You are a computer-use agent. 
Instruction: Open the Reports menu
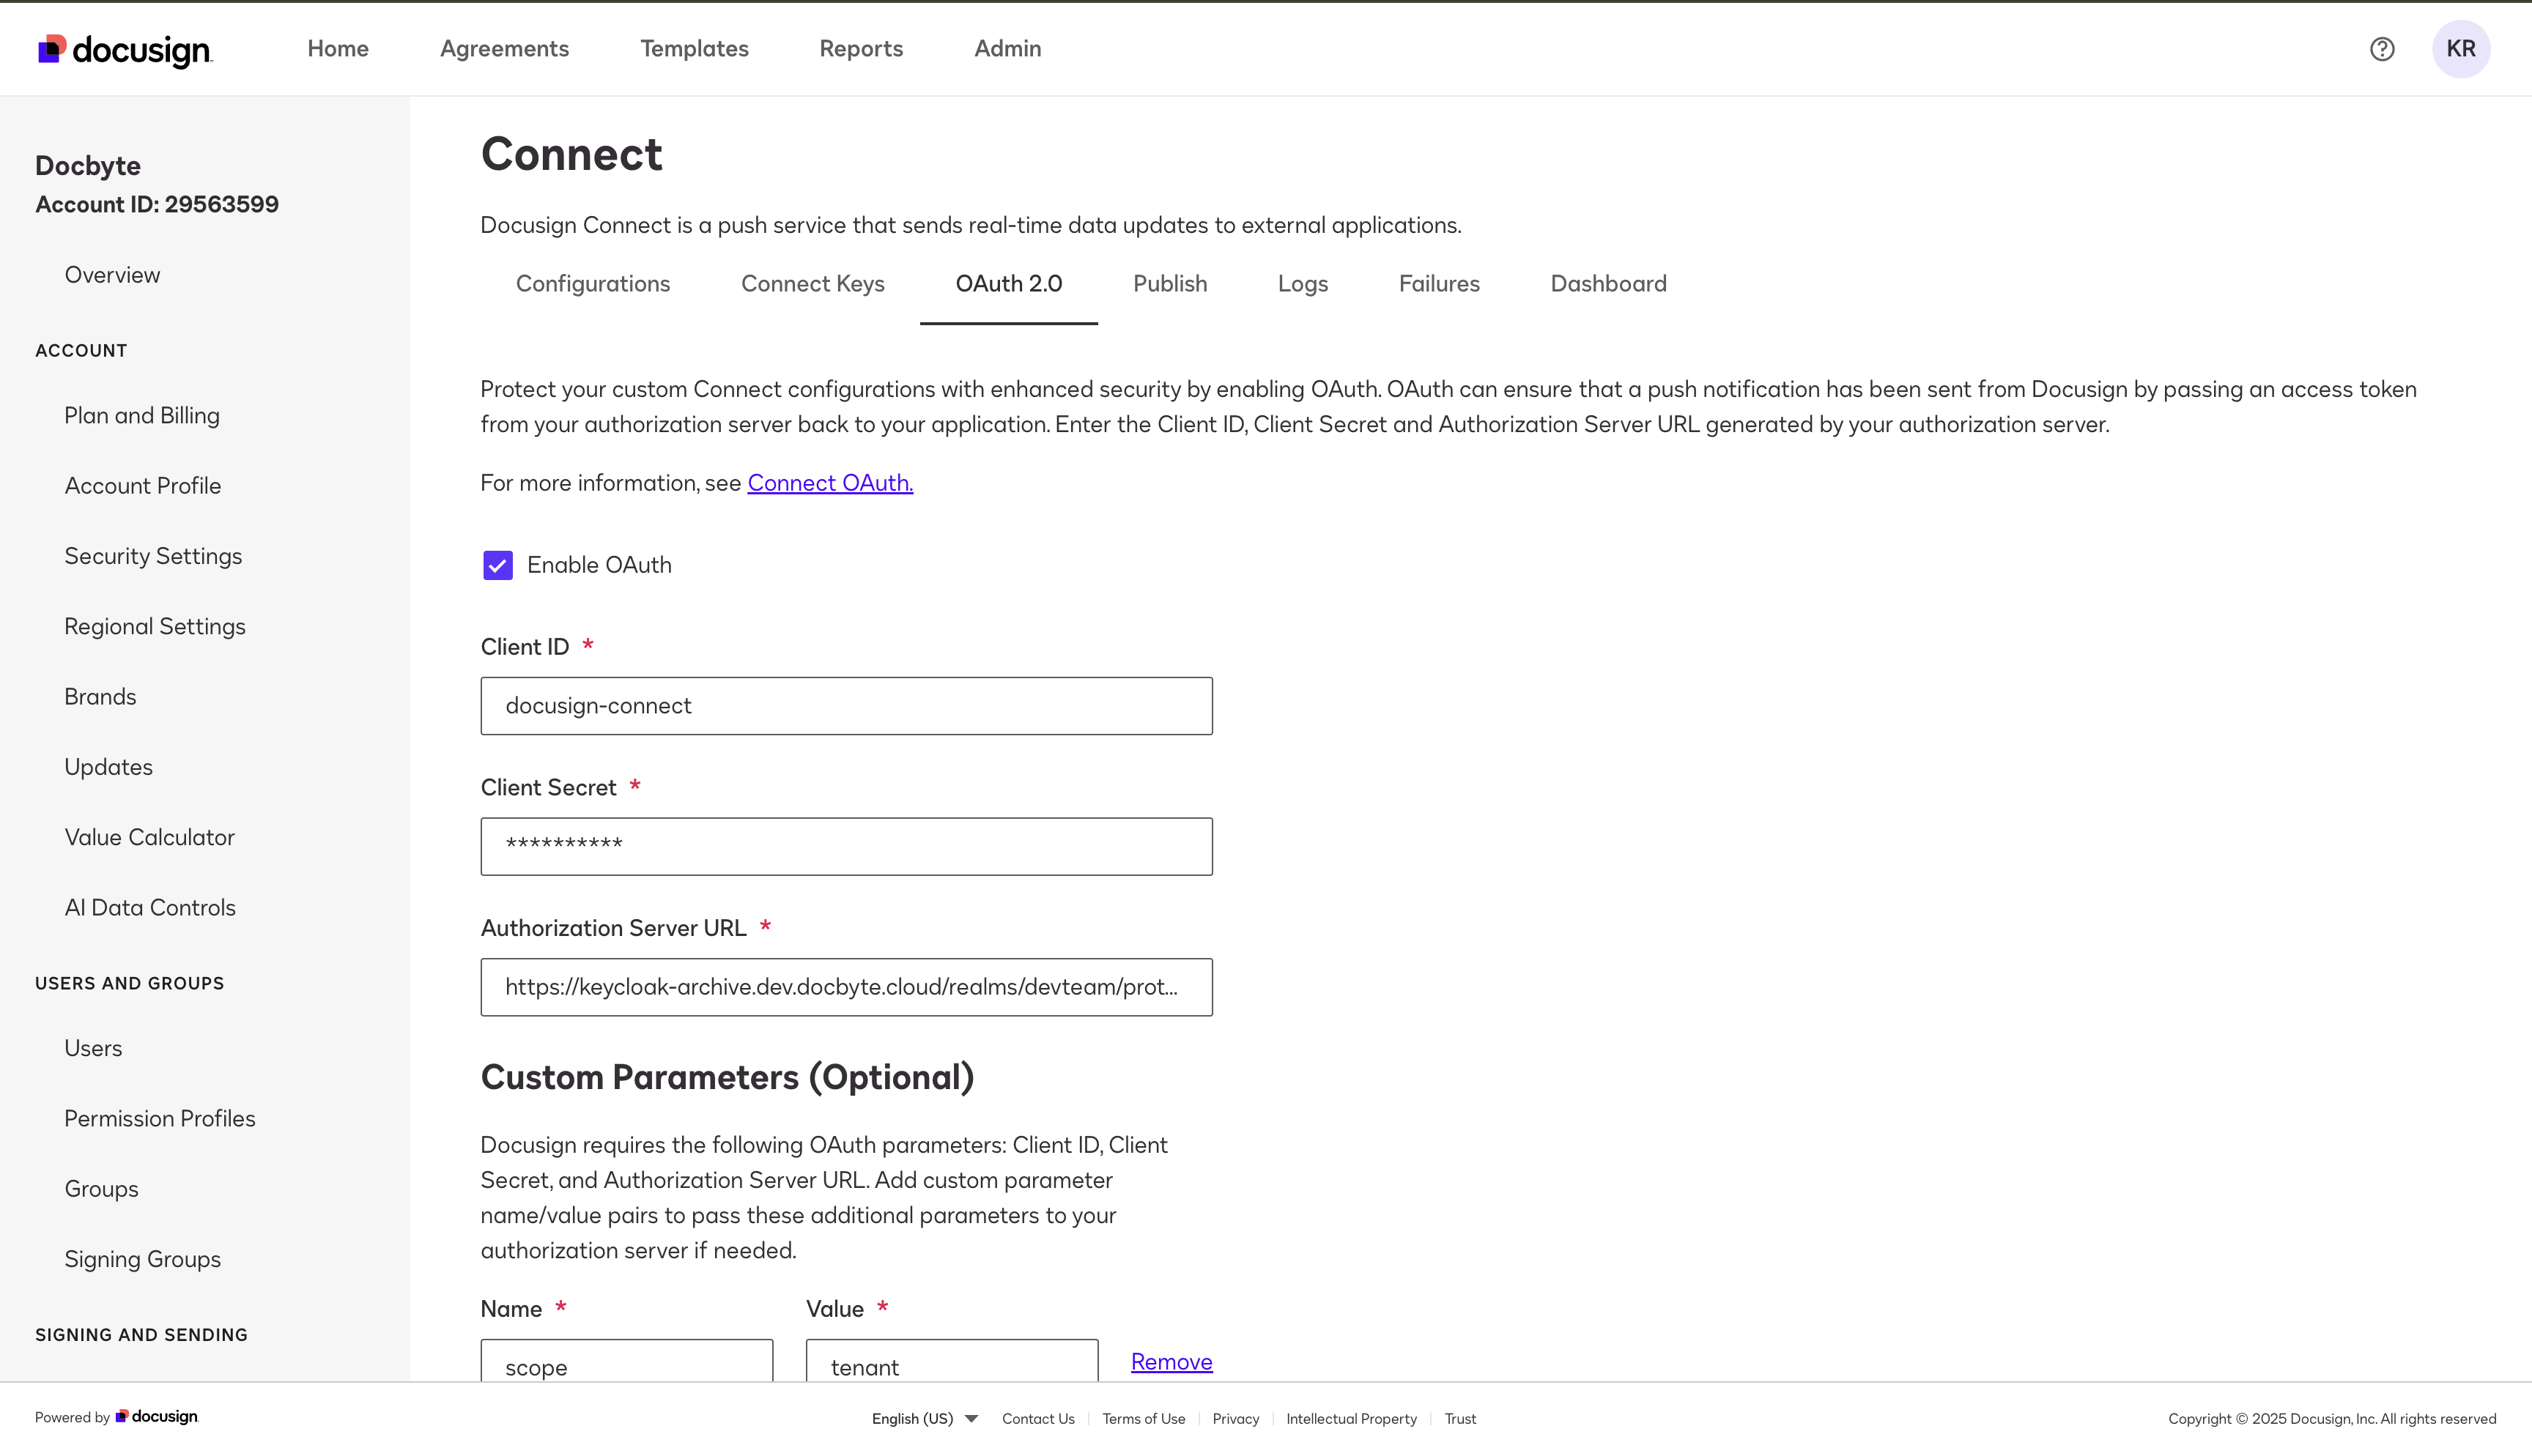tap(861, 48)
